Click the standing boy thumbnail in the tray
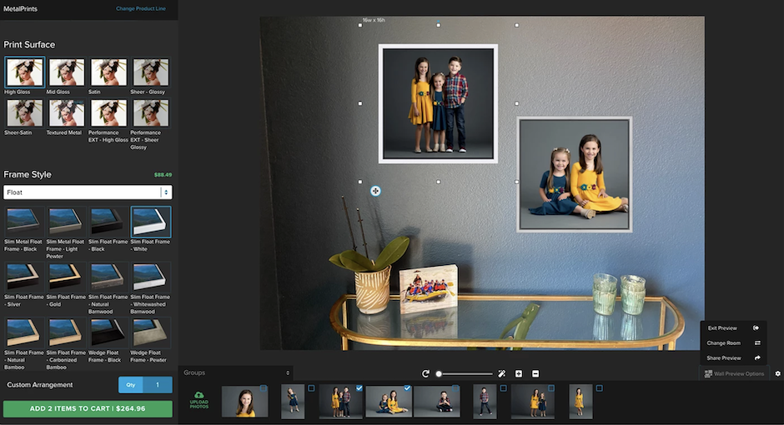784x425 pixels. [x=485, y=401]
